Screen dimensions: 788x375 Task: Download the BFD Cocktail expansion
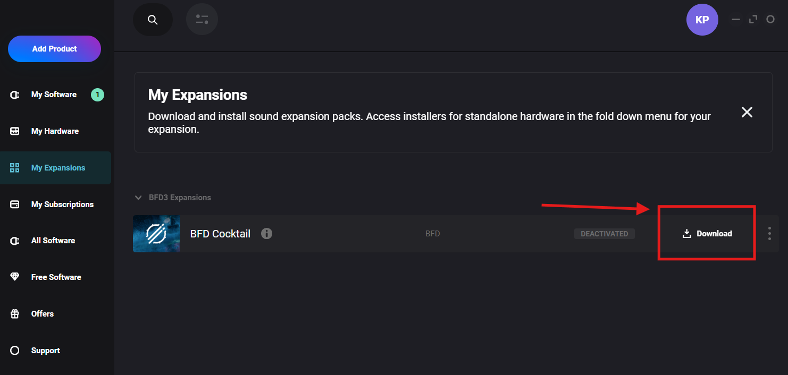tap(707, 234)
